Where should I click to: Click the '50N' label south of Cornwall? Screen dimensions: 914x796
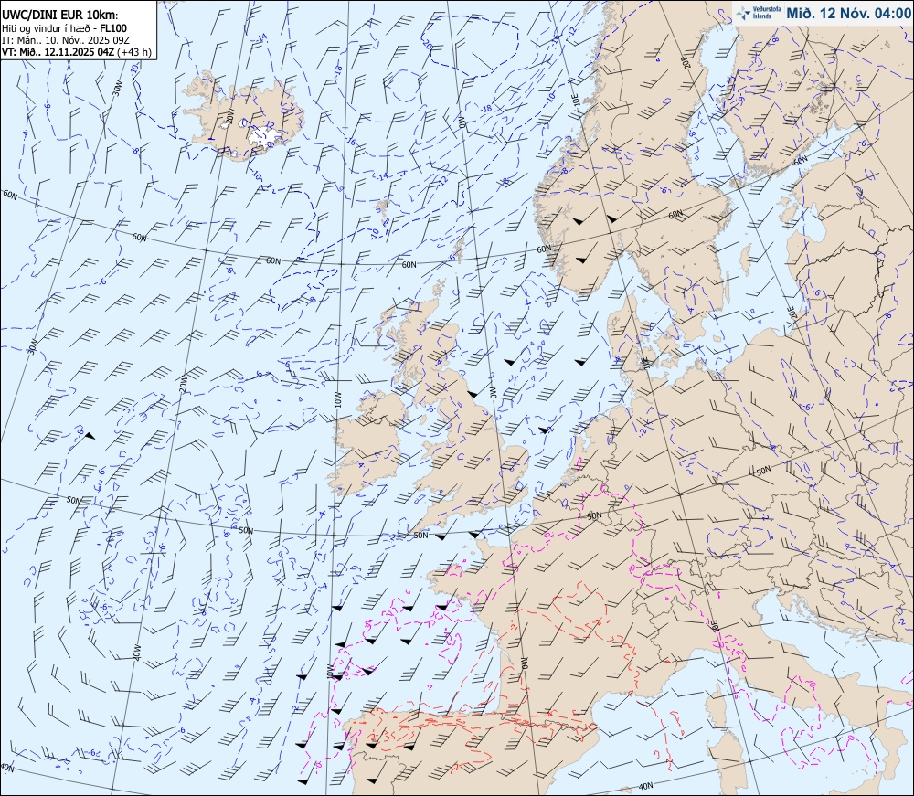(x=420, y=535)
